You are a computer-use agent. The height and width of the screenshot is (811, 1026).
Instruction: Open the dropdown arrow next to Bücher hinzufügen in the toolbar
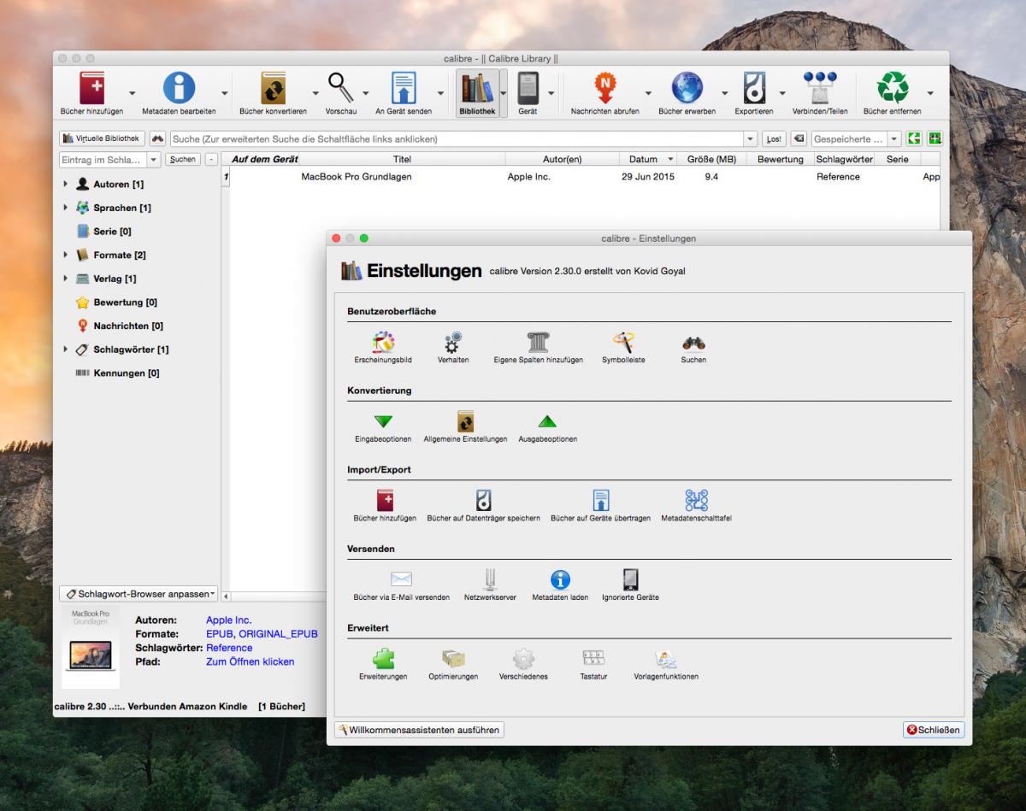tap(133, 92)
